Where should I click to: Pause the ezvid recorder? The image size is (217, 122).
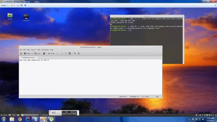tap(64, 113)
